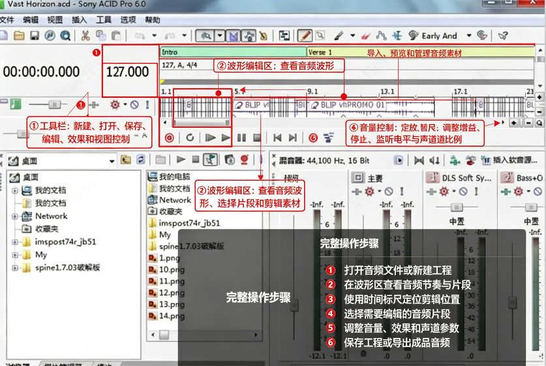Open the 编辑 menu
The image size is (546, 366).
pos(30,20)
